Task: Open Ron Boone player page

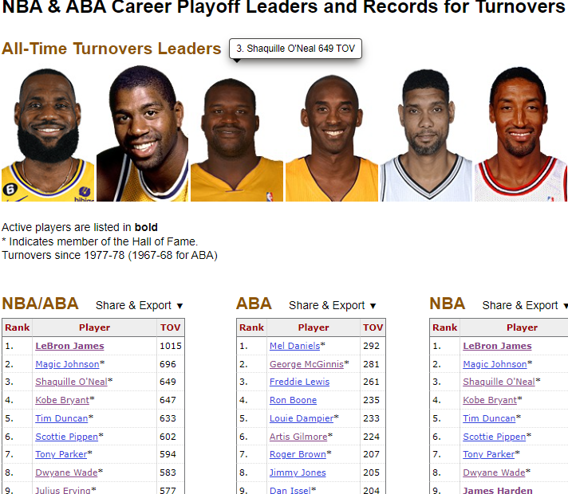Action: point(293,400)
